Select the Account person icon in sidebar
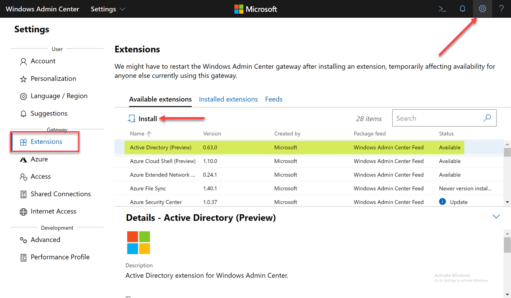 (23, 61)
